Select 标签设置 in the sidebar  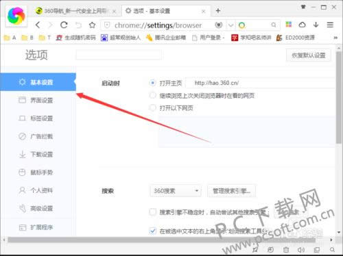point(38,118)
